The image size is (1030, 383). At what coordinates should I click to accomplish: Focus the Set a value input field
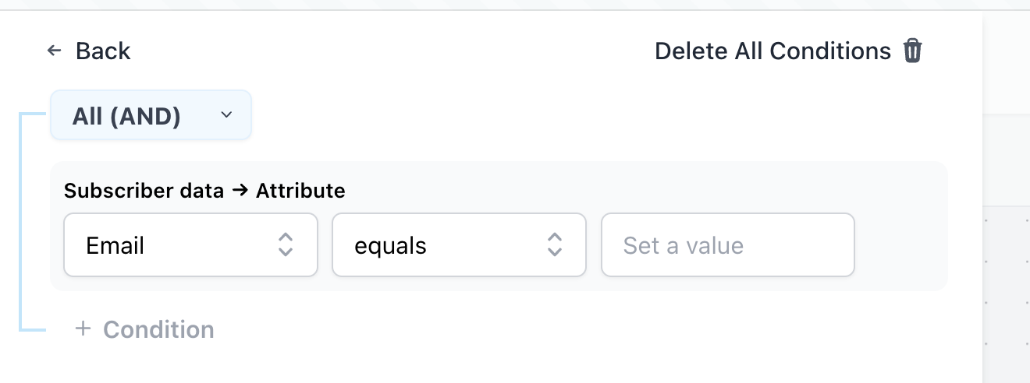[x=727, y=245]
